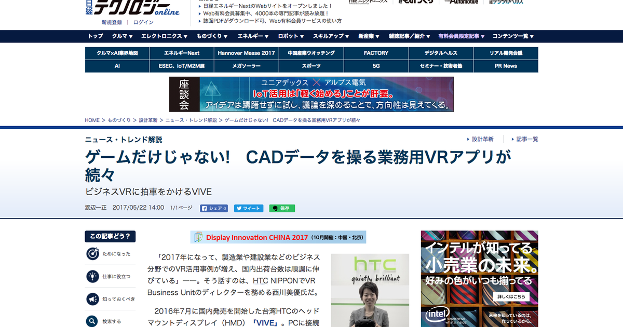The image size is (623, 327).
Task: Expand the ものづくり navigation menu
Action: 212,36
